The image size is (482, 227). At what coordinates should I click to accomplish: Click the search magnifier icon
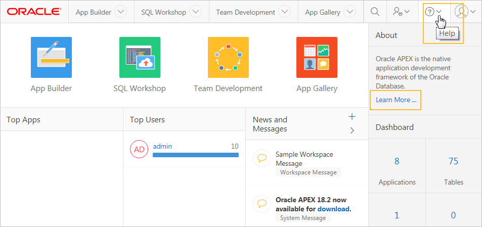(375, 12)
